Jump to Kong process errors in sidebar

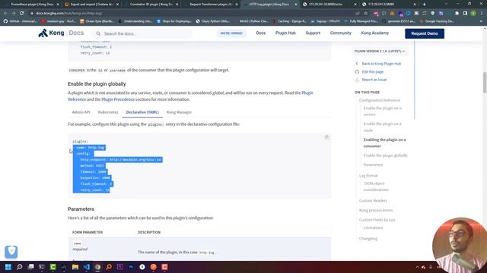click(x=376, y=210)
